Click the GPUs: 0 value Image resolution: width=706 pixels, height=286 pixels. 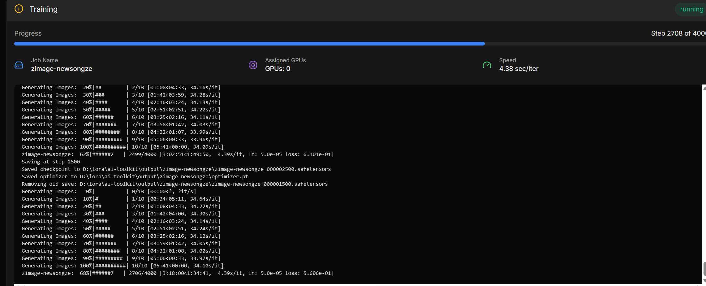pos(278,69)
